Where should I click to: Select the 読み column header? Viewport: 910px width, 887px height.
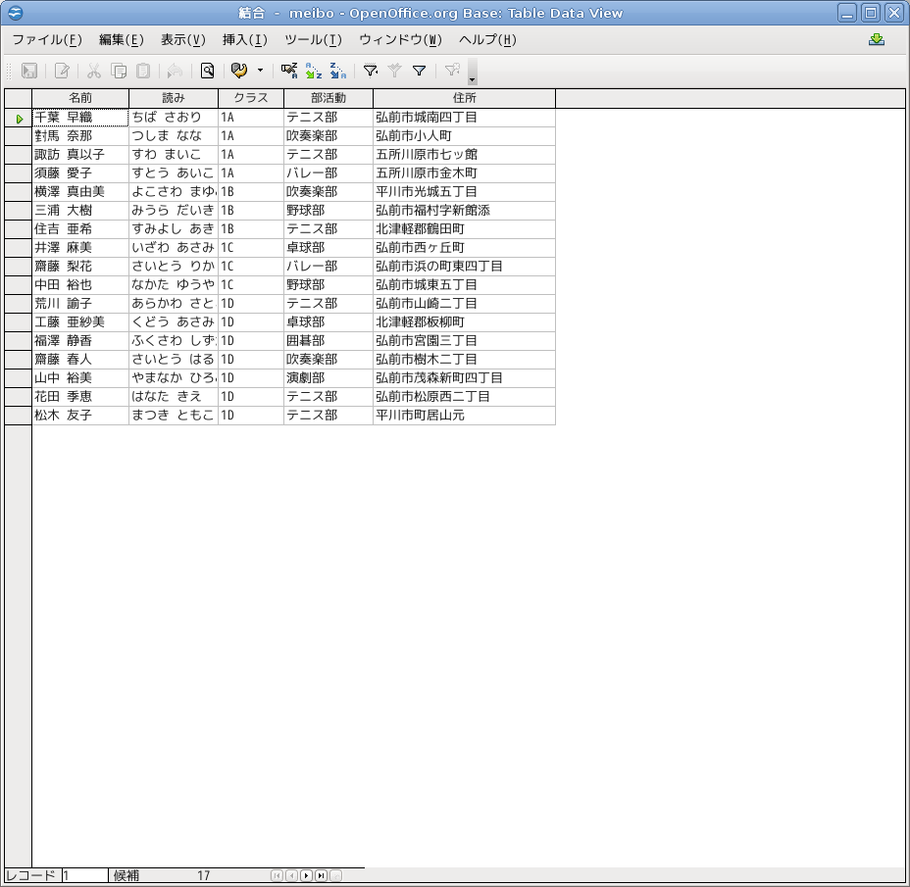[x=174, y=98]
